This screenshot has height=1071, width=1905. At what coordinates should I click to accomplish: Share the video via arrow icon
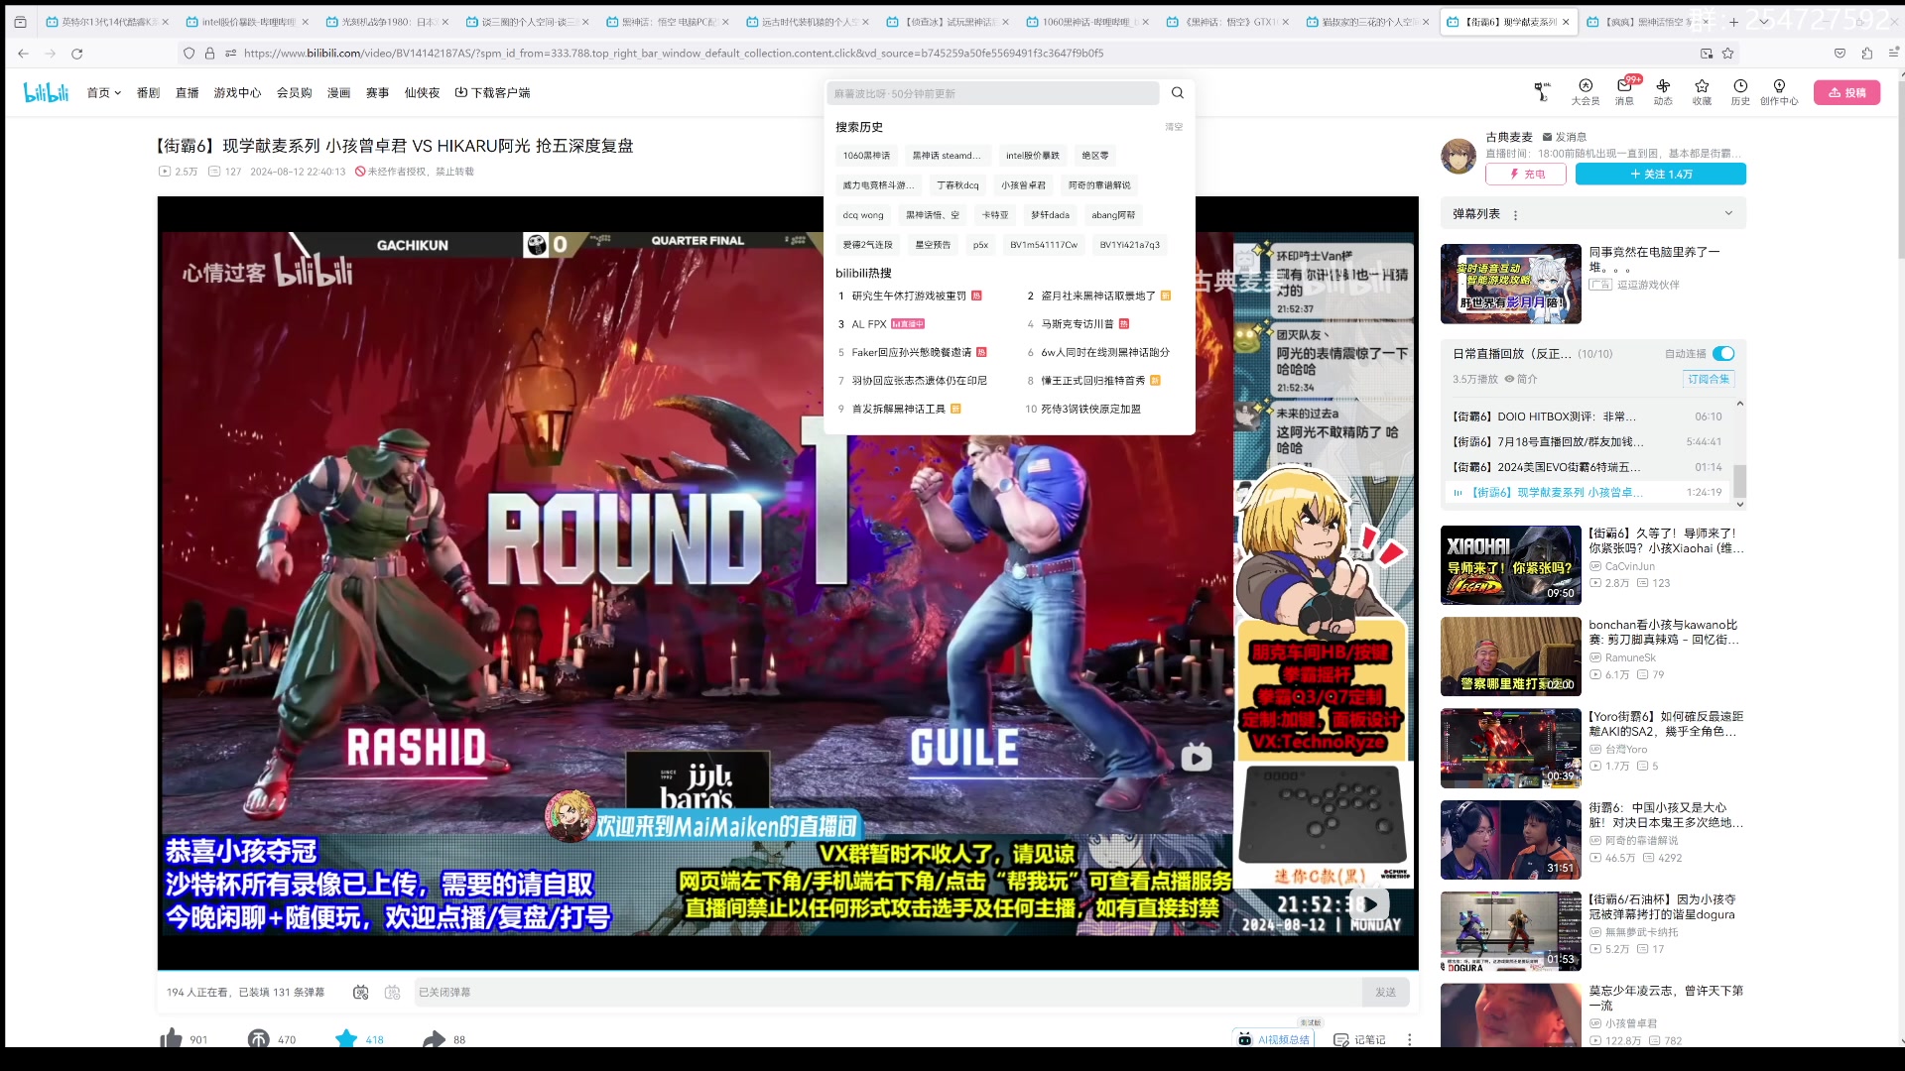pos(434,1038)
